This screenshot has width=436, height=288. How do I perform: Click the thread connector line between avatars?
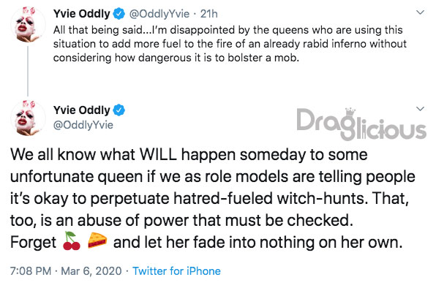coord(28,71)
